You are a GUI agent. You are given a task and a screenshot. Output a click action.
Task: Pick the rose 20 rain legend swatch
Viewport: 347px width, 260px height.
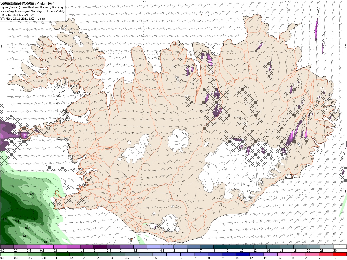coord(312,254)
